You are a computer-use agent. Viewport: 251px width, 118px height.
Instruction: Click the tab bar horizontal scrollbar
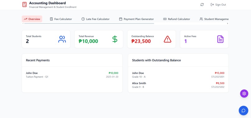click(x=89, y=24)
